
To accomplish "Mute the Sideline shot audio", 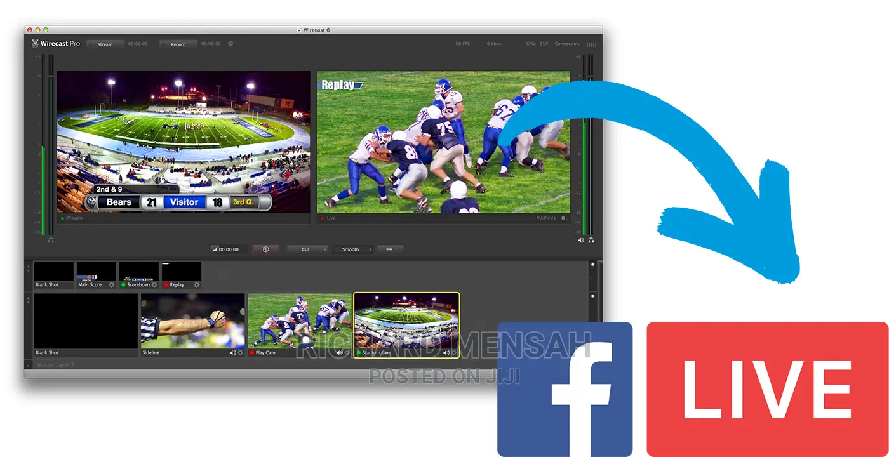I will tap(232, 353).
